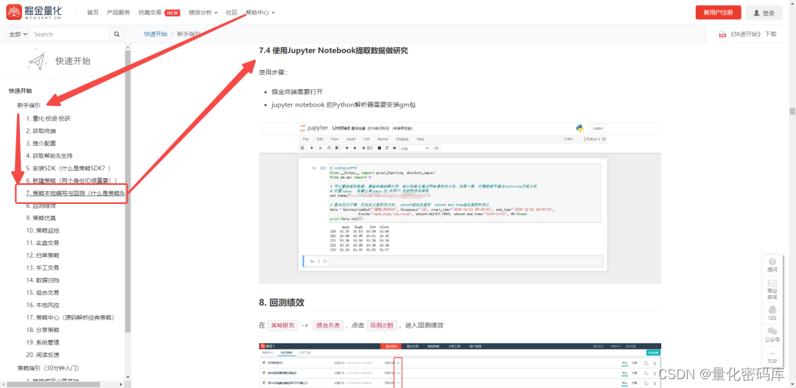Select 策略指引（30分钟入门） sidebar section
Image resolution: width=796 pixels, height=388 pixels.
48,367
